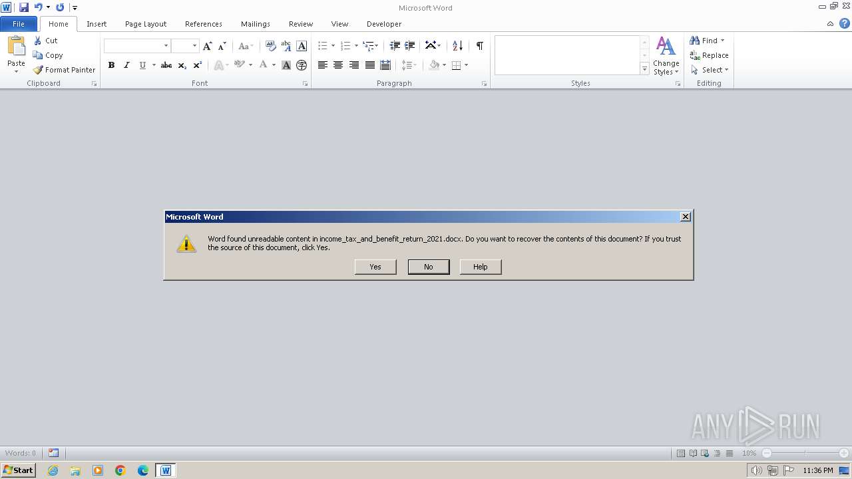Switch to the Insert tab
852x479 pixels.
[97, 24]
